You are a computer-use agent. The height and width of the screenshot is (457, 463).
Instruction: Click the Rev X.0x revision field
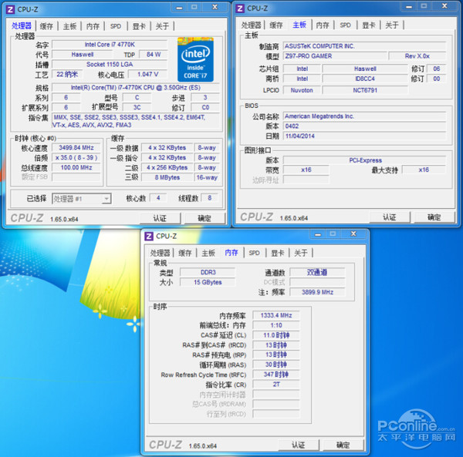[x=417, y=56]
